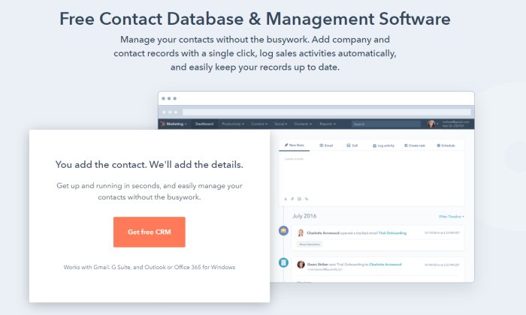The width and height of the screenshot is (526, 315).
Task: Open the Create task tab
Action: coord(415,145)
